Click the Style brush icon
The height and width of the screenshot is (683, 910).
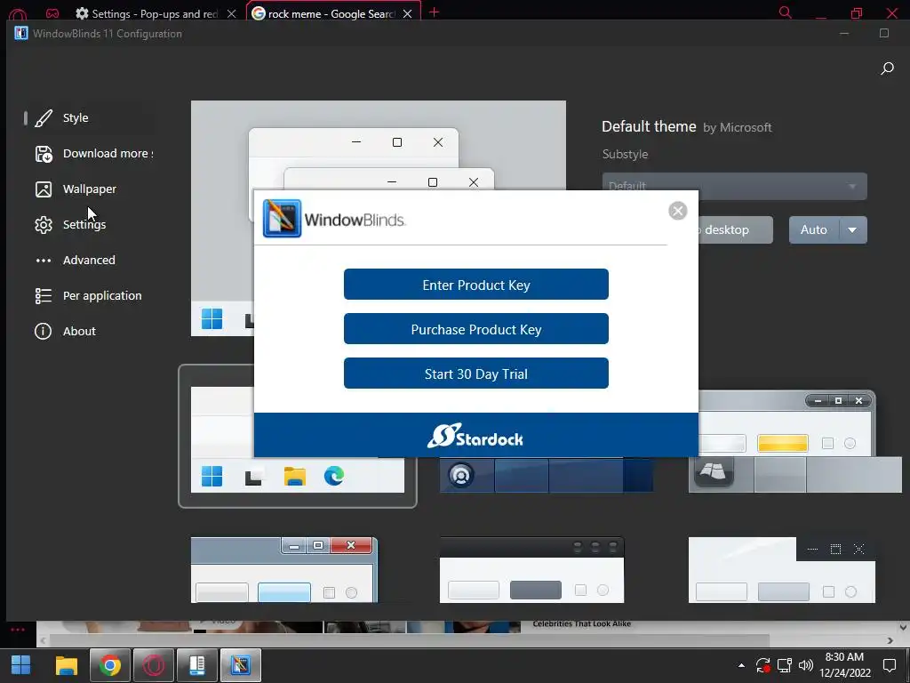coord(44,118)
